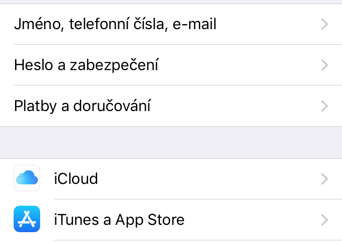The image size is (342, 244).
Task: Click chevron next to Jméno, telefonní čísla, e-mail
Action: pyautogui.click(x=324, y=24)
